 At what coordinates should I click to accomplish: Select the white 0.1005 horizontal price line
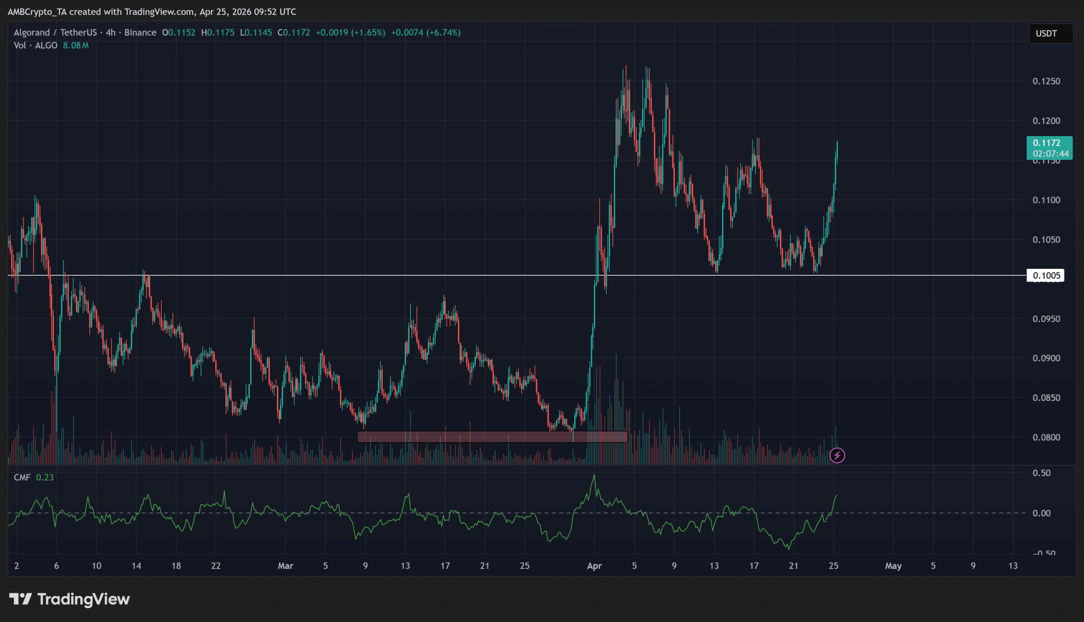[x=513, y=275]
